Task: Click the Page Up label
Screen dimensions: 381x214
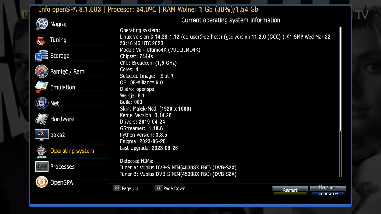Action: click(130, 188)
